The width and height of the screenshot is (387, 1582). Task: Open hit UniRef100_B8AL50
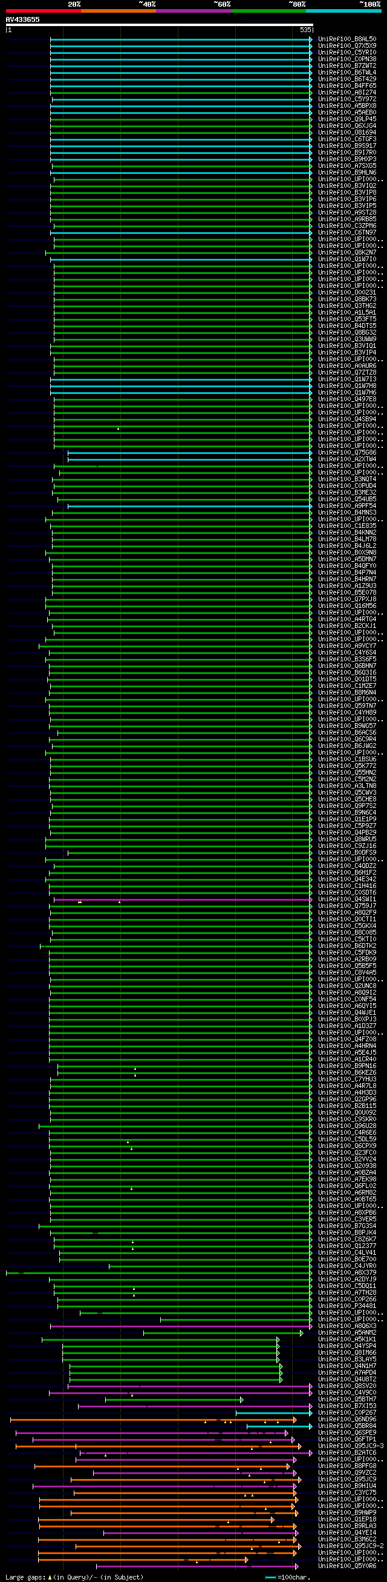(x=347, y=39)
